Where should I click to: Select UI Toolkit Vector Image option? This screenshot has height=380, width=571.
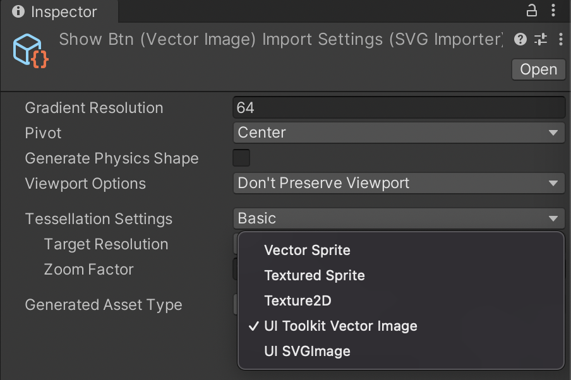coord(340,326)
